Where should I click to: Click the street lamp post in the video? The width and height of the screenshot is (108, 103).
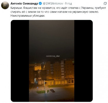tap(44, 85)
